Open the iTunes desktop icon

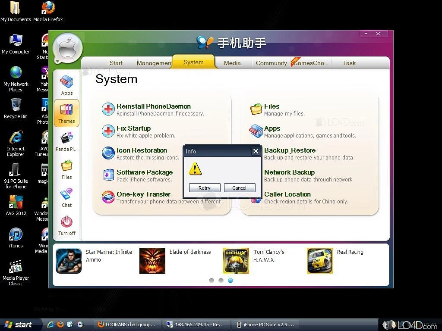[x=16, y=238]
